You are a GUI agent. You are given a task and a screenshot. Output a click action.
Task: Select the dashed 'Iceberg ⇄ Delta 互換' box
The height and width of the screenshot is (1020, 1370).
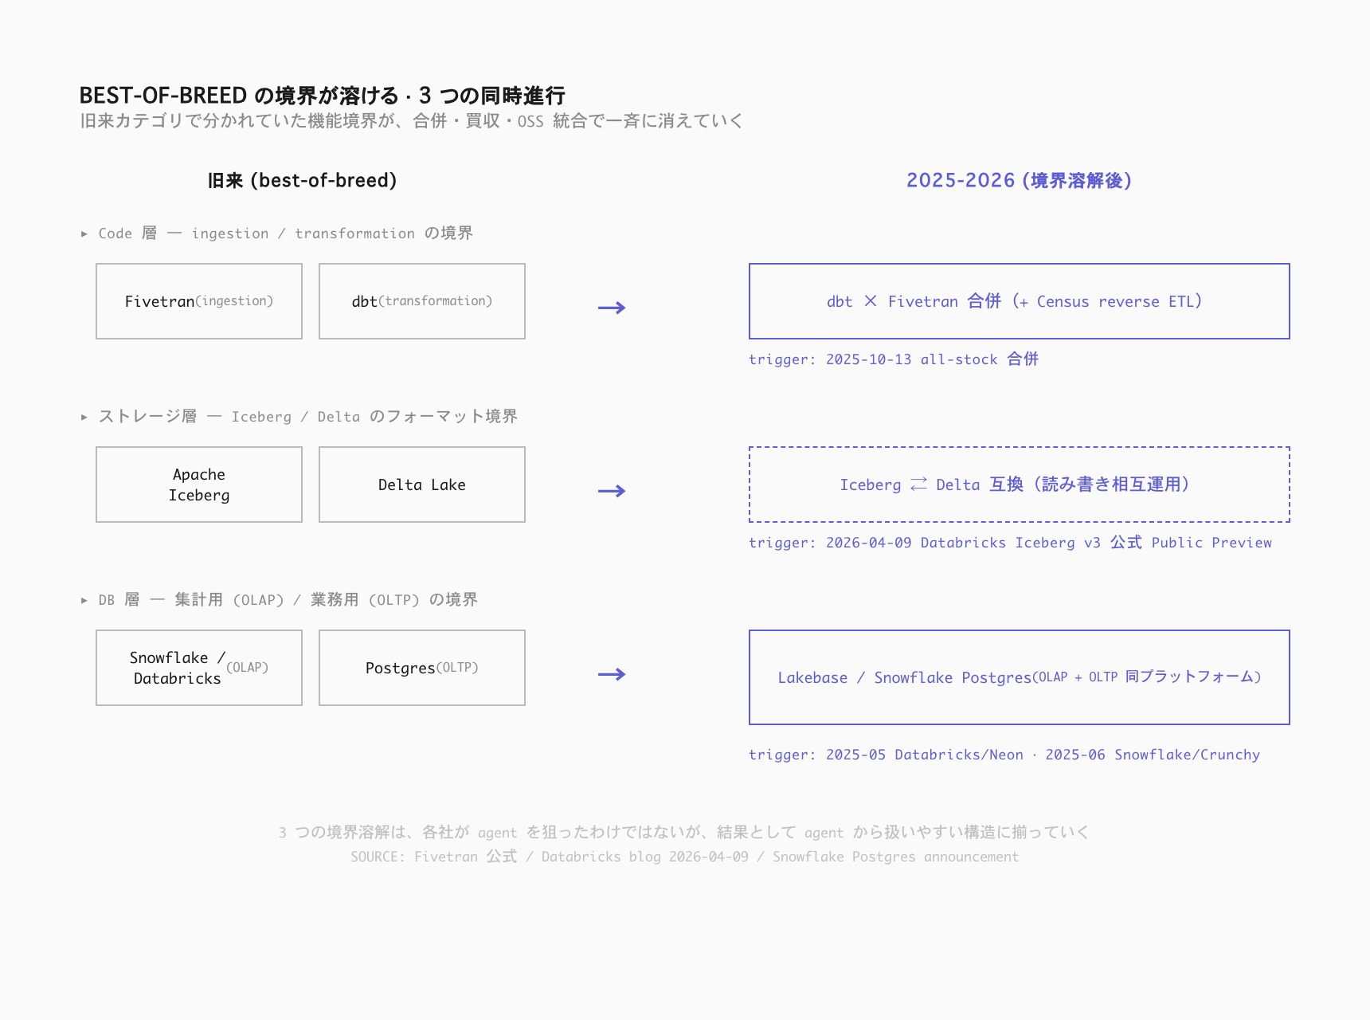pos(1020,484)
